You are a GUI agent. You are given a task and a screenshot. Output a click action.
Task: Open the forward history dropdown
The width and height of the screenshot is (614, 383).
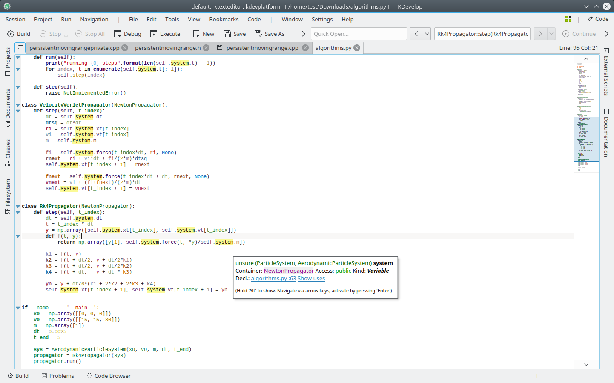(x=551, y=34)
